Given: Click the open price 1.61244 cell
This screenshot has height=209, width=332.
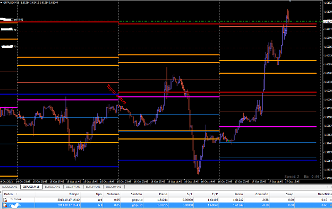Looking at the screenshot, I should [x=163, y=200].
